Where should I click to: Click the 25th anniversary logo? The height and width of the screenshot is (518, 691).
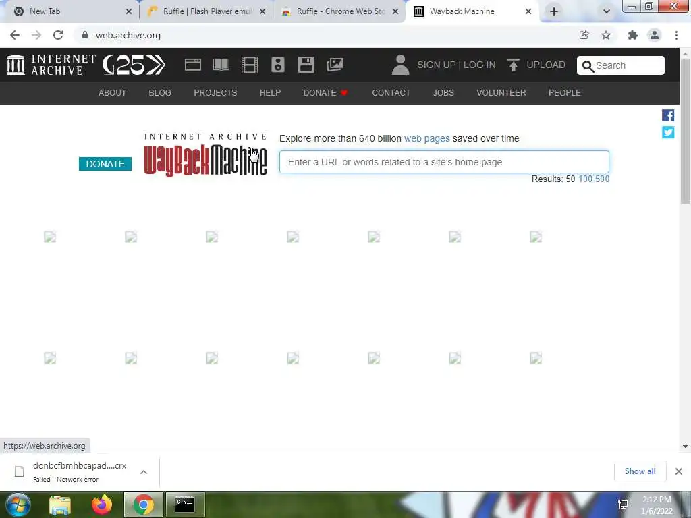[134, 65]
